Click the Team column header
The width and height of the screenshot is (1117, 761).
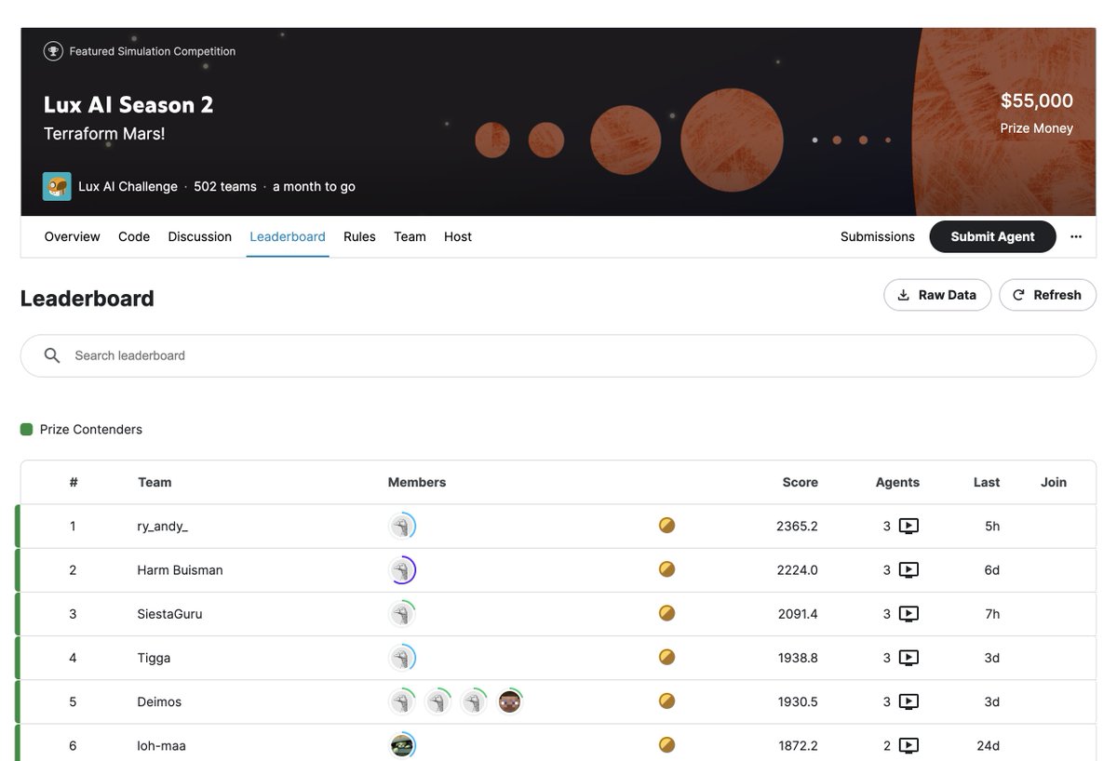click(x=155, y=482)
